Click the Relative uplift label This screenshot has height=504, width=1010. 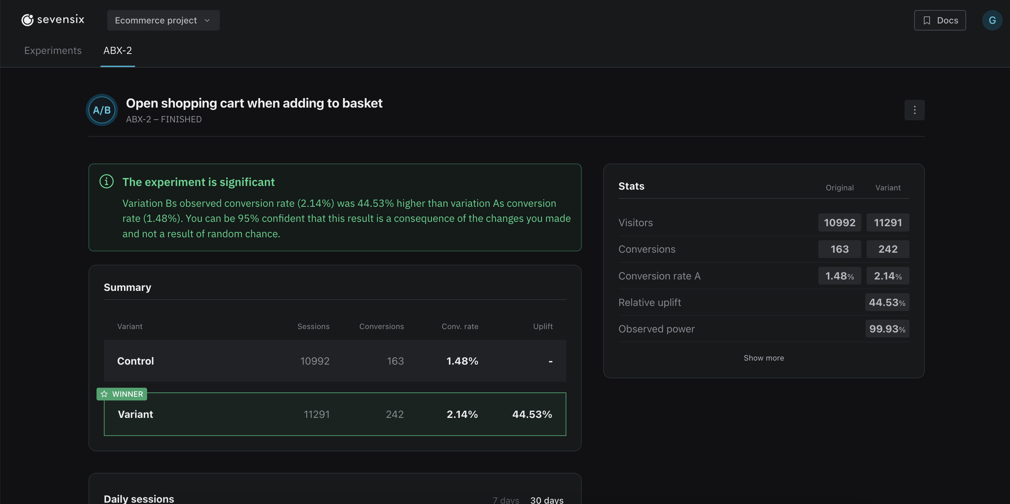(x=650, y=302)
